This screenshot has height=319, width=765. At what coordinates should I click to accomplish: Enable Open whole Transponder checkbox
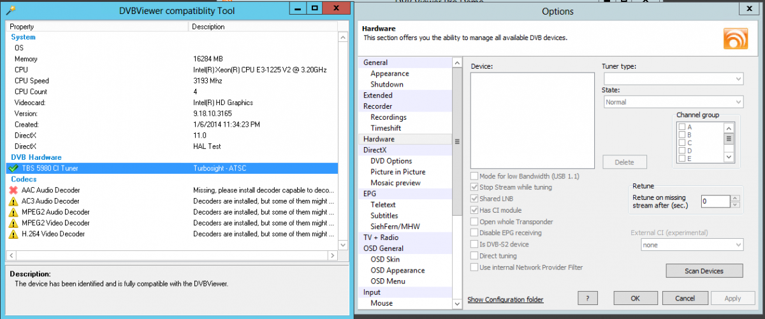(x=474, y=222)
